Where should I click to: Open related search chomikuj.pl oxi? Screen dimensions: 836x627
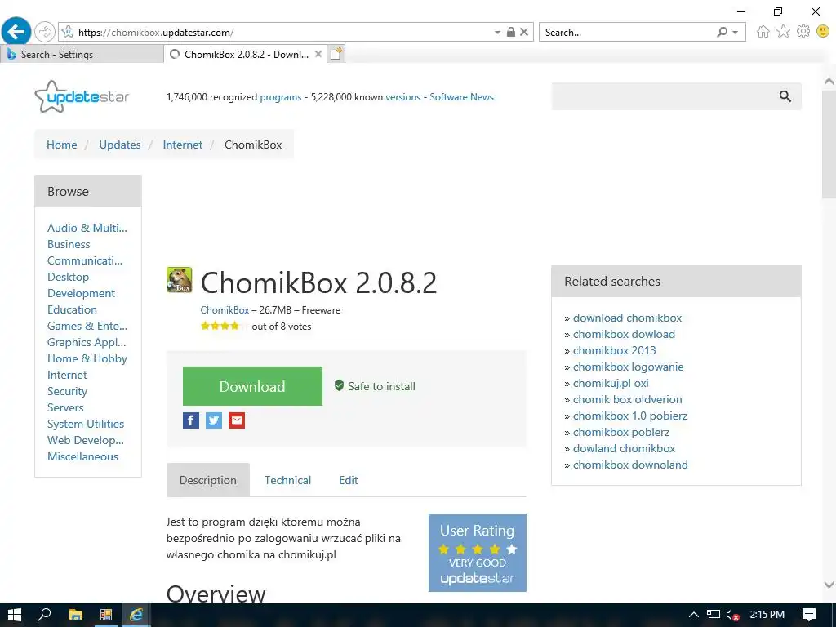(x=611, y=383)
